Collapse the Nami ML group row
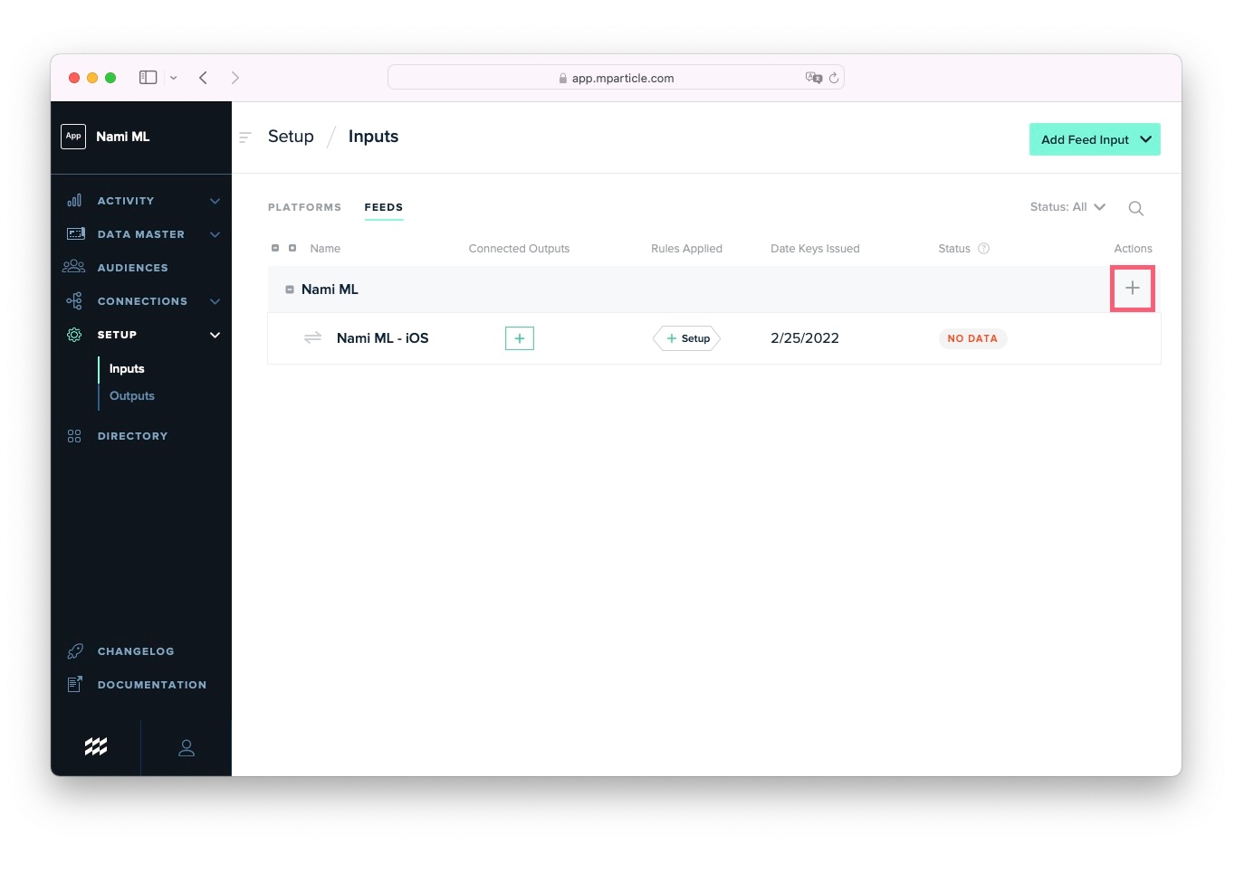Image resolution: width=1244 pixels, height=873 pixels. 290,289
